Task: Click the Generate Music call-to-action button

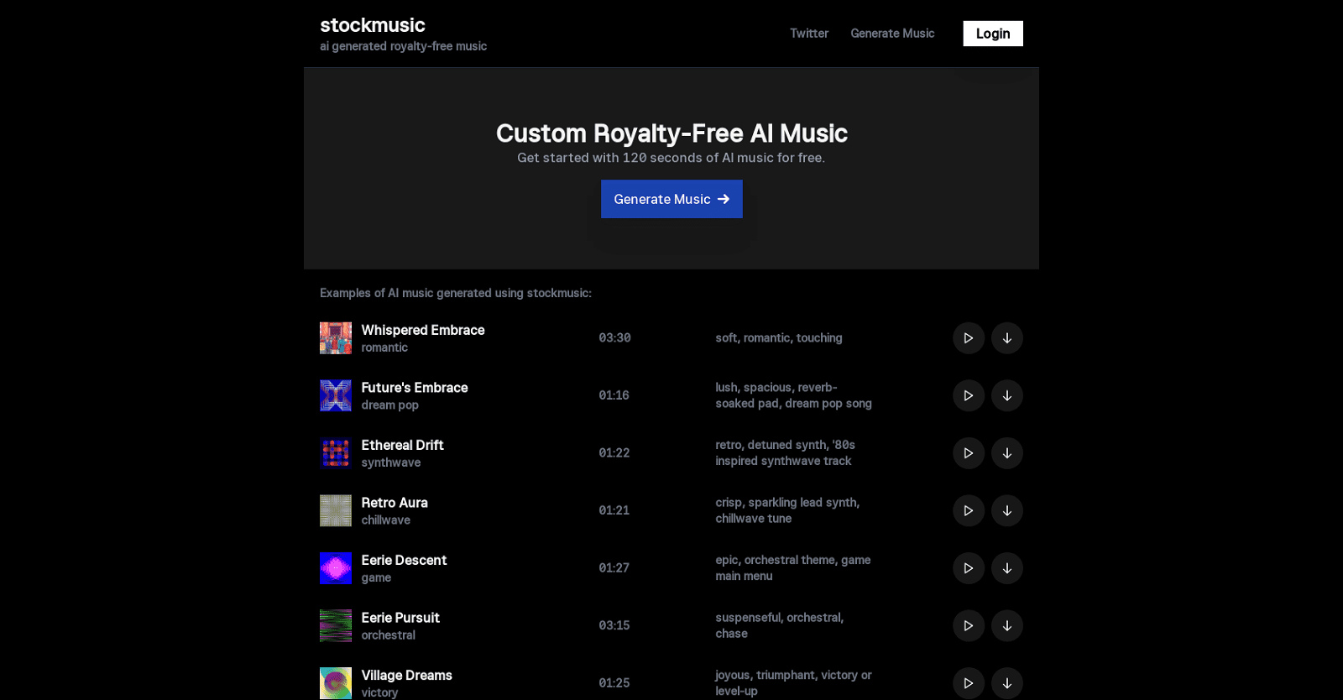Action: pos(671,199)
